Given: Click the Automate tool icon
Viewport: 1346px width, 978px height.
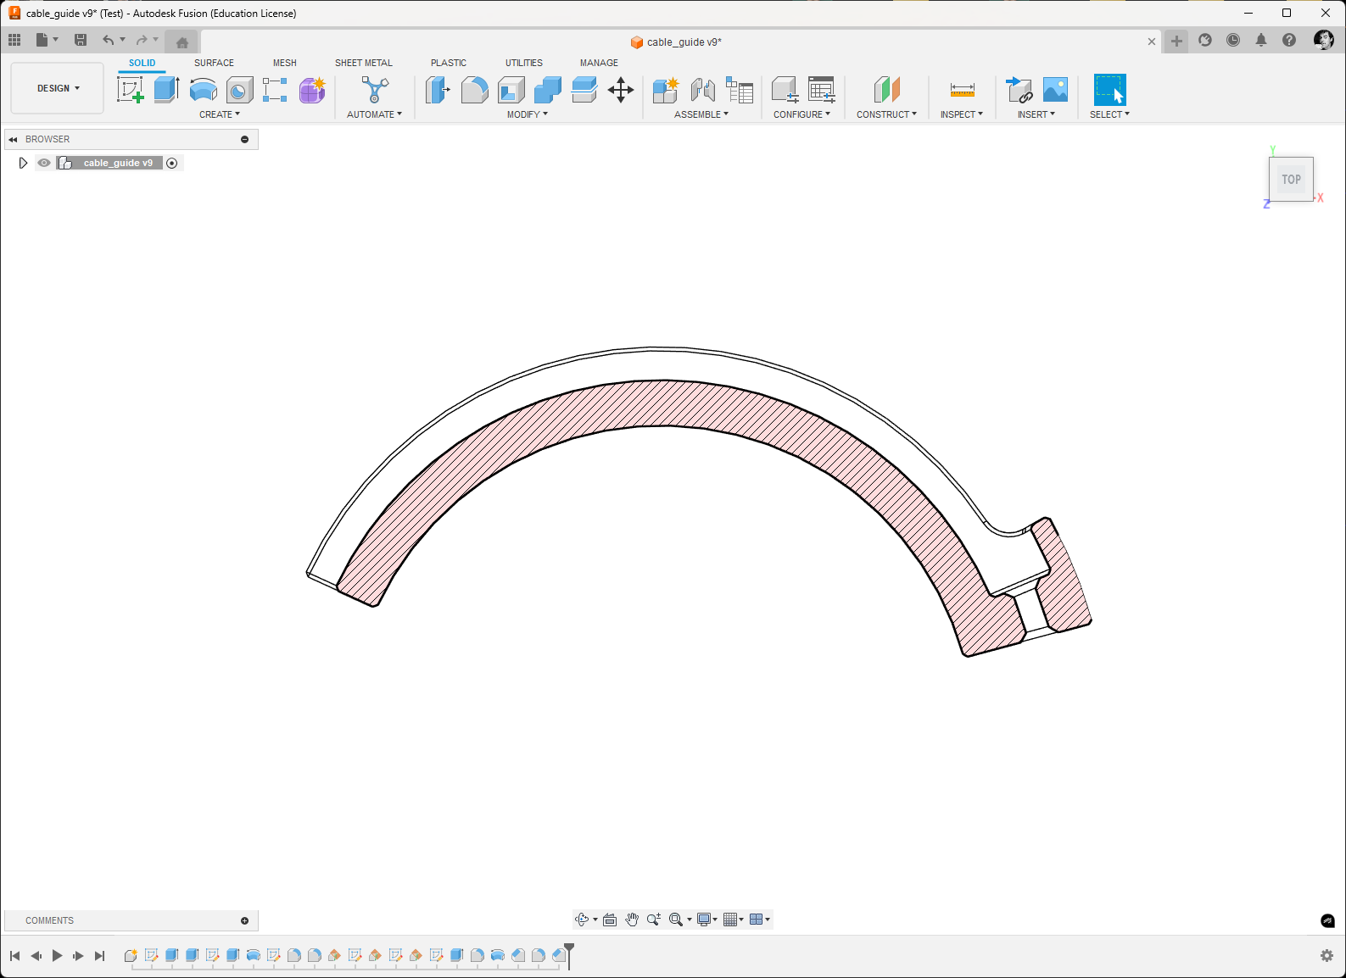Looking at the screenshot, I should tap(375, 90).
